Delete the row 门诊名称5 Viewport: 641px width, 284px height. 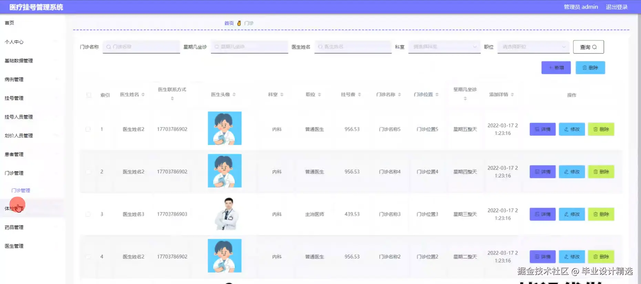point(601,129)
